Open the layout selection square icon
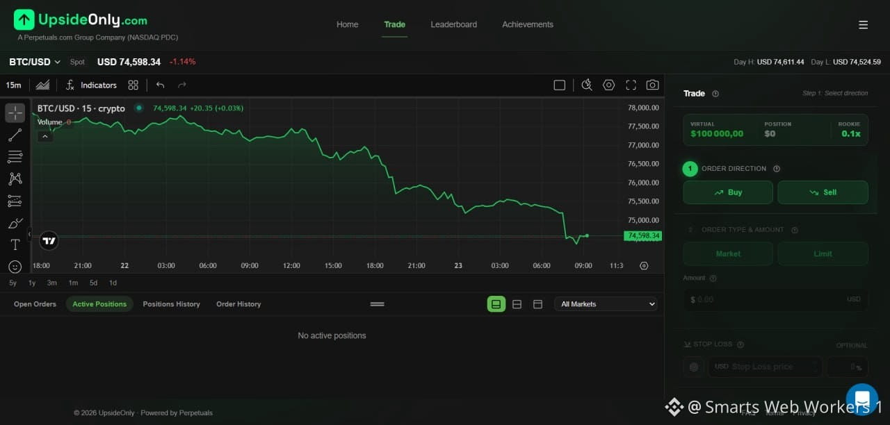 pyautogui.click(x=559, y=85)
